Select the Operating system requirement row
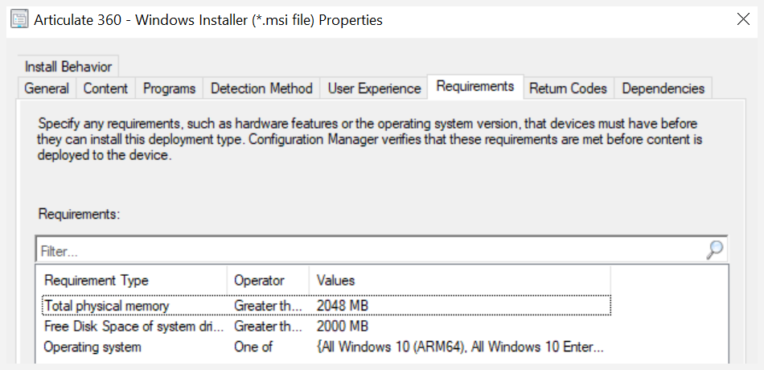 (326, 347)
